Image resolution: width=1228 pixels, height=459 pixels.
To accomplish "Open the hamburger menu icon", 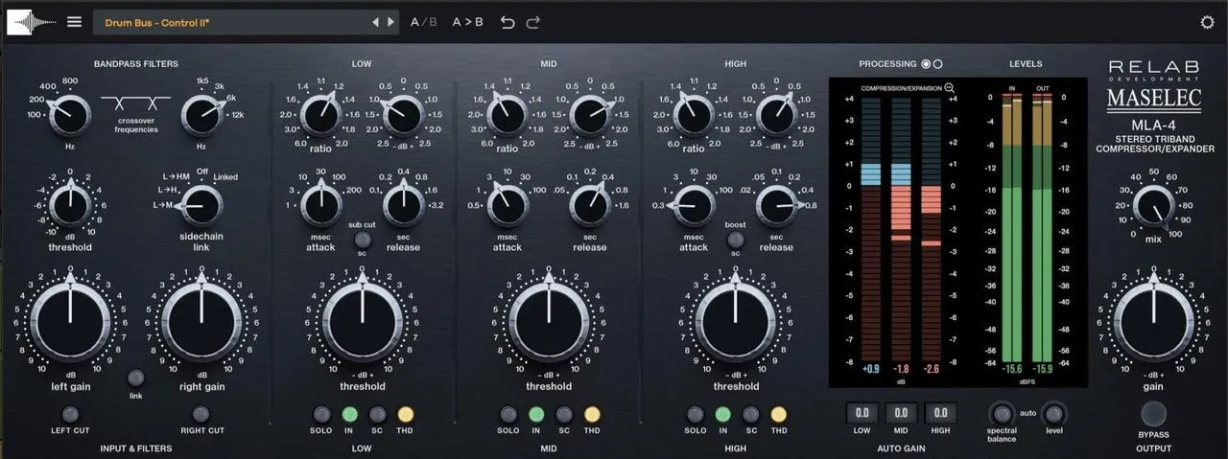I will tap(74, 22).
